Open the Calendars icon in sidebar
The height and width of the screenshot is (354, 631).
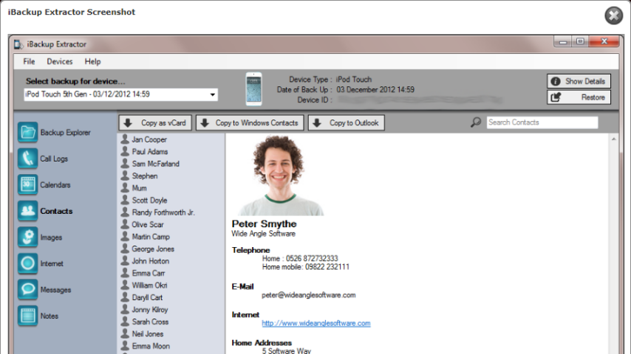click(28, 185)
